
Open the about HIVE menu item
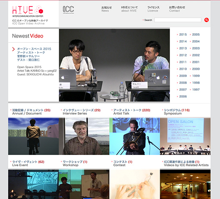(x=129, y=9)
